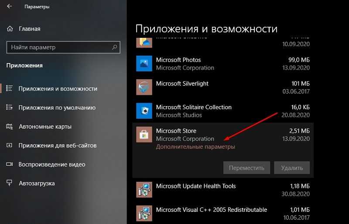Click the Visual C++ 2005 icon

coord(144,214)
